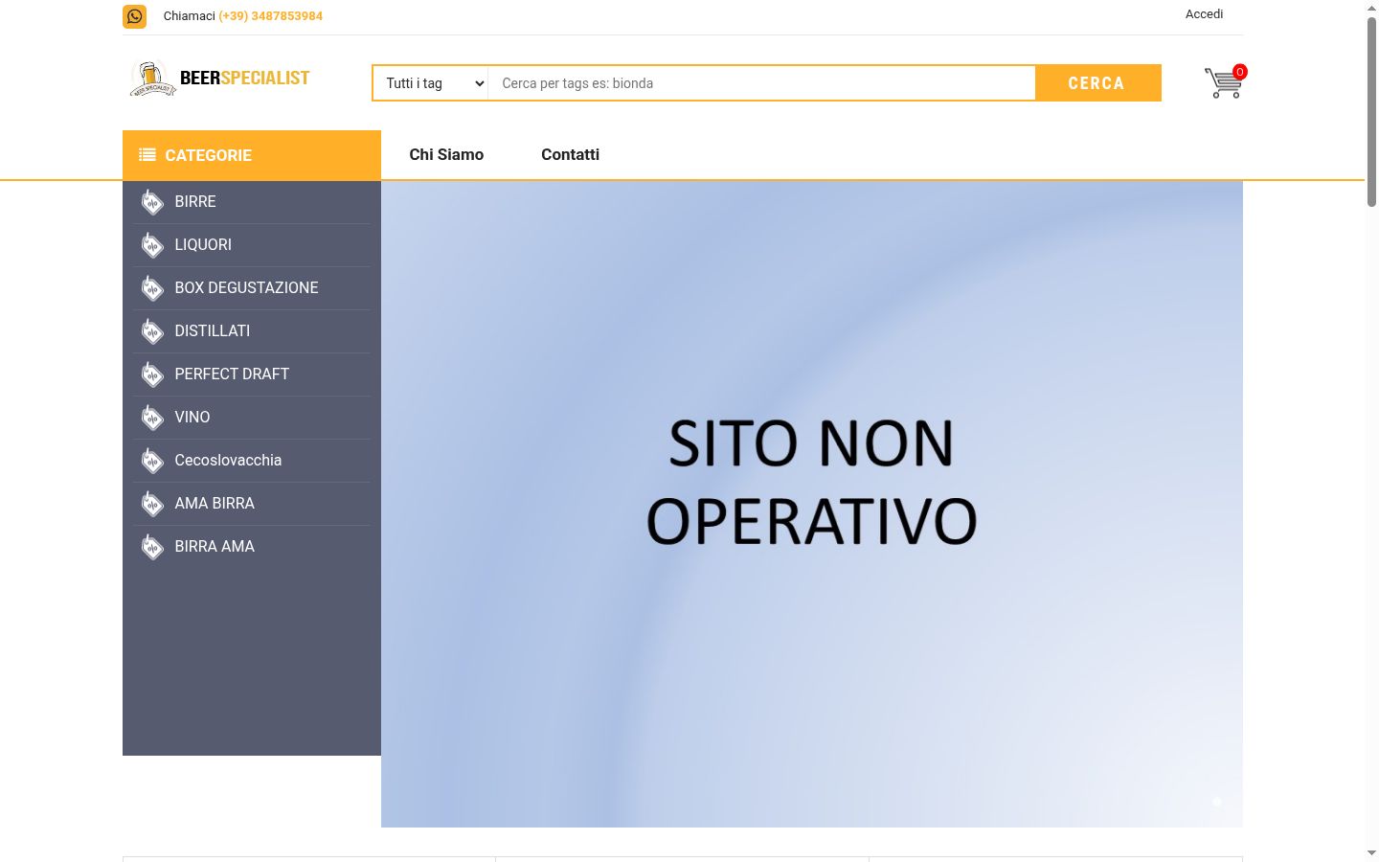The height and width of the screenshot is (862, 1379).
Task: Click the SITO NON OPERATIVO banner image
Action: (812, 504)
